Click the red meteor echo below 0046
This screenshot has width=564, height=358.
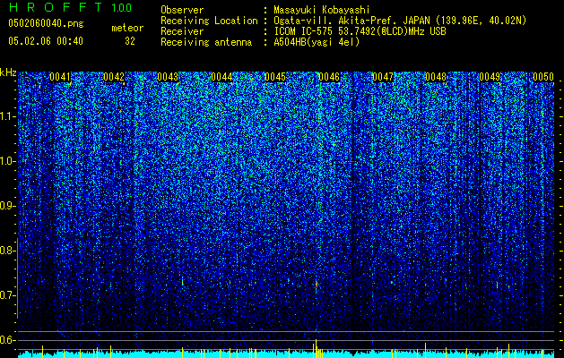pyautogui.click(x=316, y=286)
